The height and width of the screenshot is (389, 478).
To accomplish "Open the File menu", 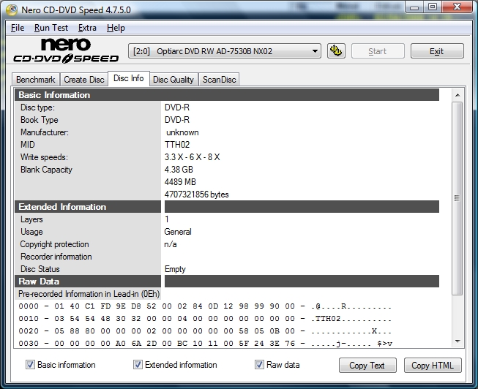I will pyautogui.click(x=18, y=28).
